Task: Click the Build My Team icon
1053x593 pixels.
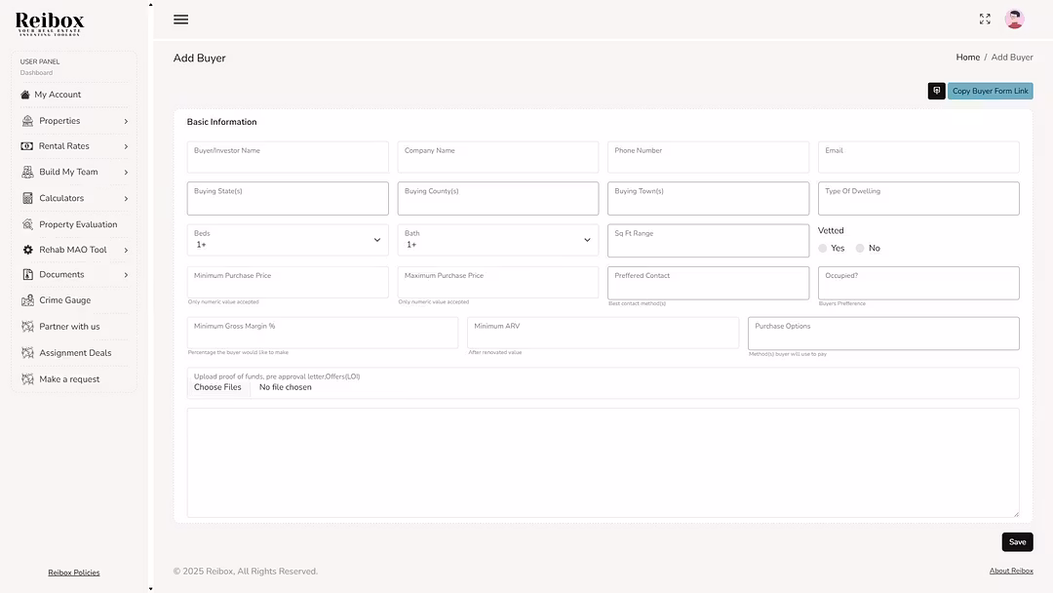Action: (27, 172)
